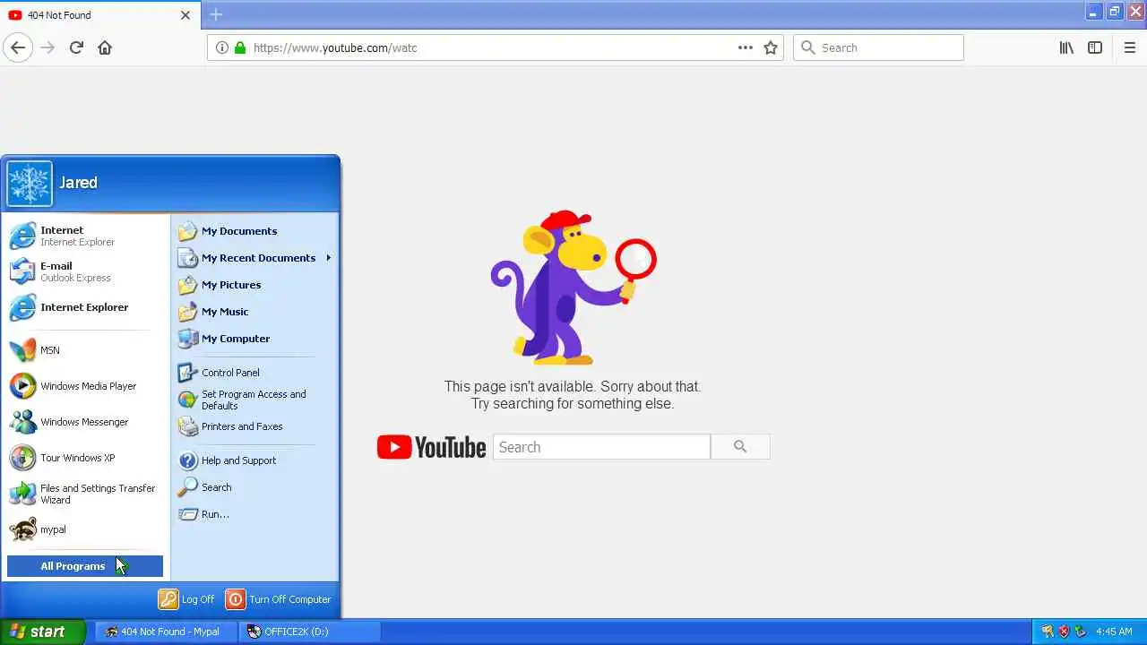Screen dimensions: 1147x645
Task: Select the 404 Not Found tab
Action: pyautogui.click(x=99, y=15)
